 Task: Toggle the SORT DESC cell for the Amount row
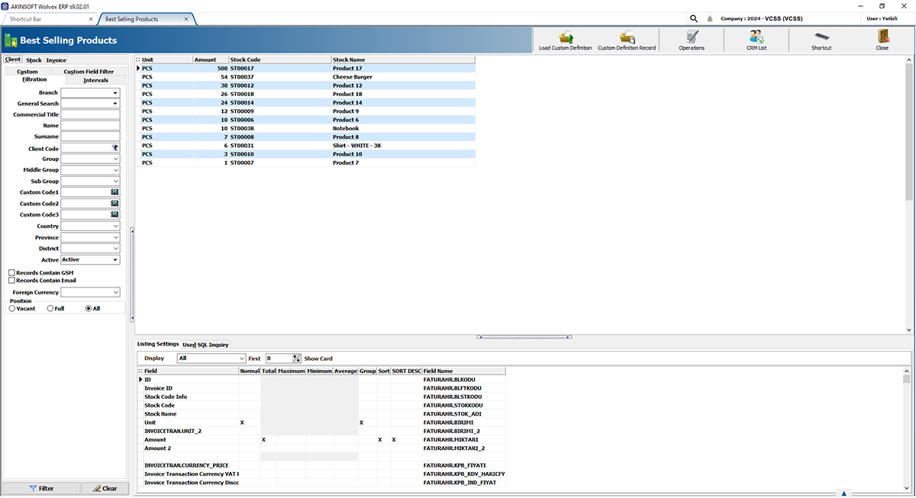pos(406,440)
